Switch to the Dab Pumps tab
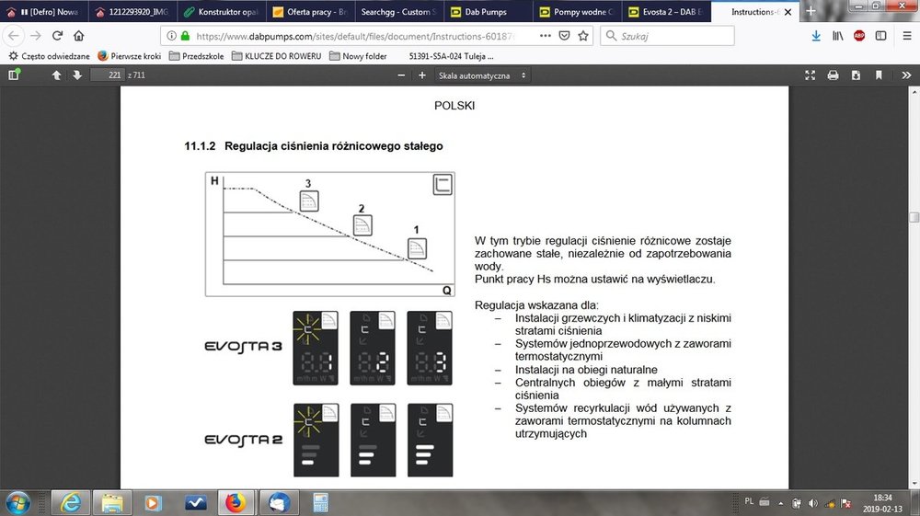This screenshot has width=920, height=516. (x=489, y=13)
